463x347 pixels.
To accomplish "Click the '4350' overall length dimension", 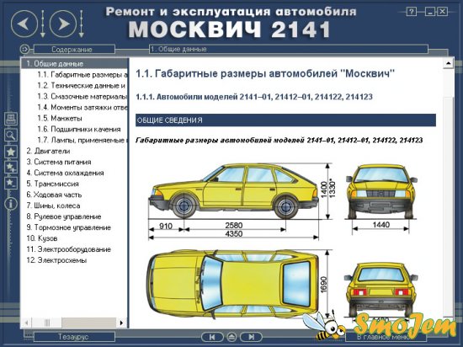I will pyautogui.click(x=233, y=234).
